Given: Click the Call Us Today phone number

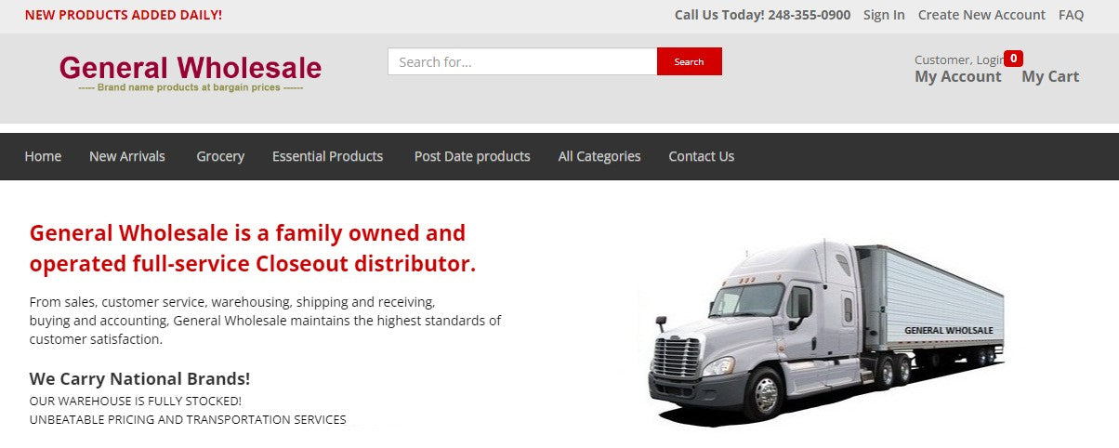Looking at the screenshot, I should click(x=809, y=15).
